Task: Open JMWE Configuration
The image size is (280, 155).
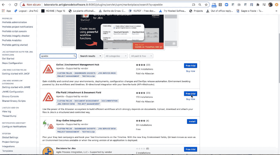Action: (13, 92)
